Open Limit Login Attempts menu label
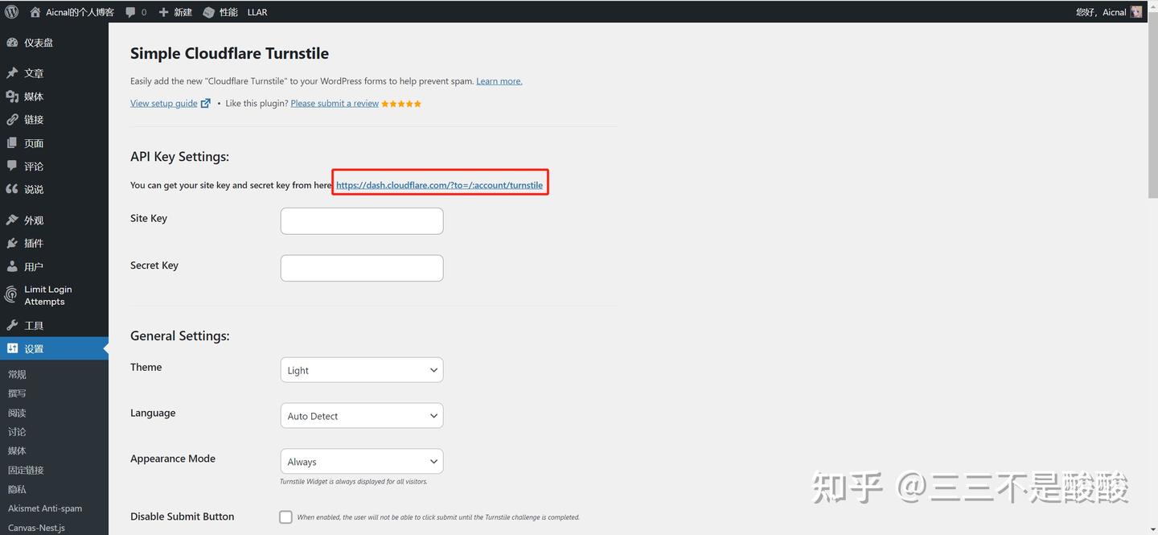The height and width of the screenshot is (535, 1158). click(x=48, y=295)
